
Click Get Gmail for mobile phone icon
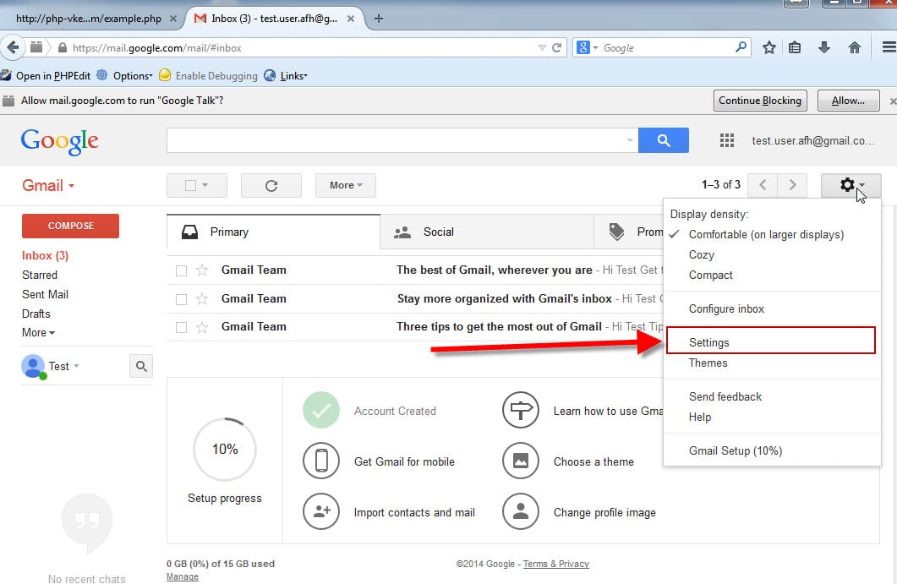[321, 461]
